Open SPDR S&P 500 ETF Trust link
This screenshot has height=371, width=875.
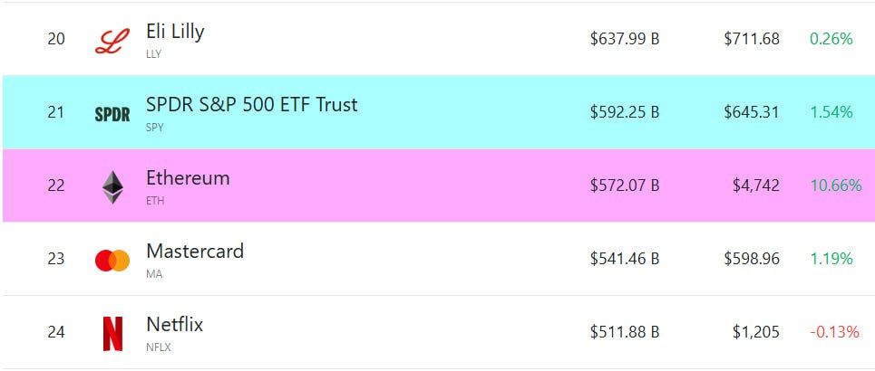coord(252,105)
